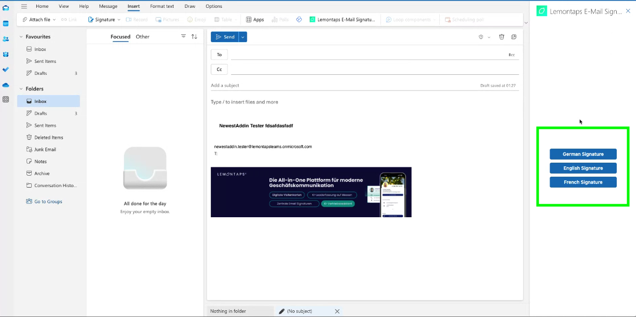Switch to the Format text tab
Viewport: 636px width, 317px height.
click(x=162, y=6)
